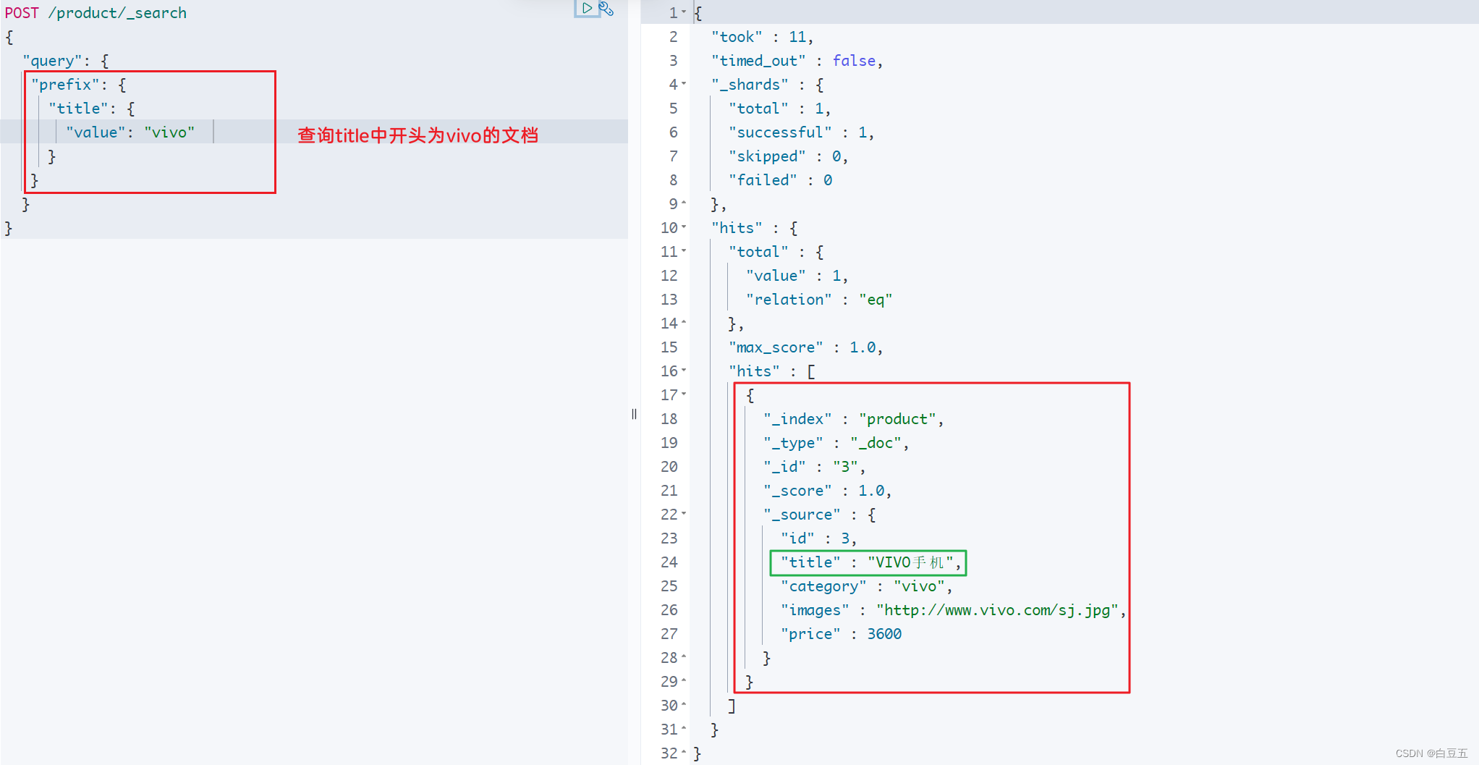Click the fold marker at line 14
The width and height of the screenshot is (1479, 765).
pyautogui.click(x=684, y=323)
